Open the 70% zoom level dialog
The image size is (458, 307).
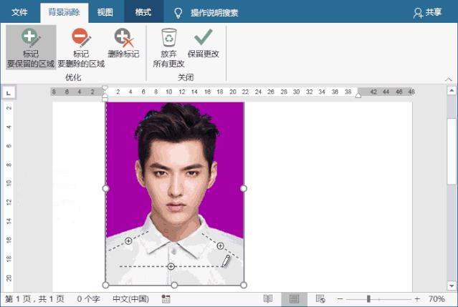[x=436, y=298]
